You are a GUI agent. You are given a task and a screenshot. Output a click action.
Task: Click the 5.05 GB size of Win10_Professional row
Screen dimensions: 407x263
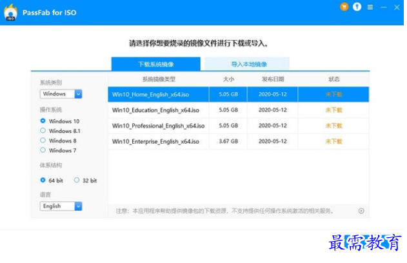tap(228, 126)
